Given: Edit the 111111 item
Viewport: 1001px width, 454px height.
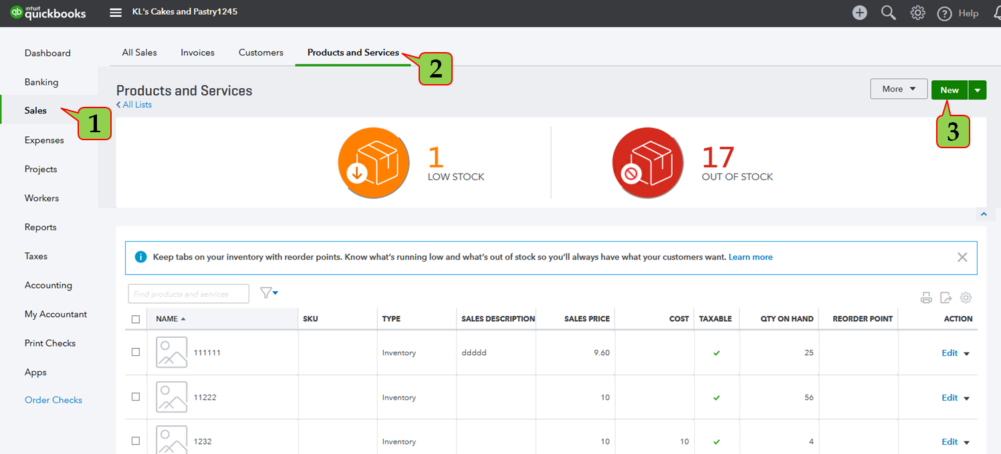Looking at the screenshot, I should pyautogui.click(x=950, y=353).
